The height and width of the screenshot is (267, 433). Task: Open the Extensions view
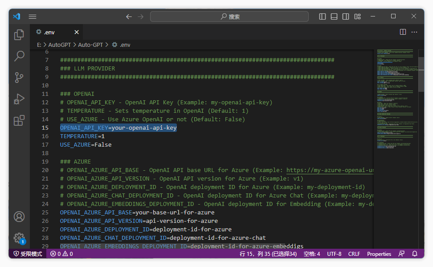point(19,120)
